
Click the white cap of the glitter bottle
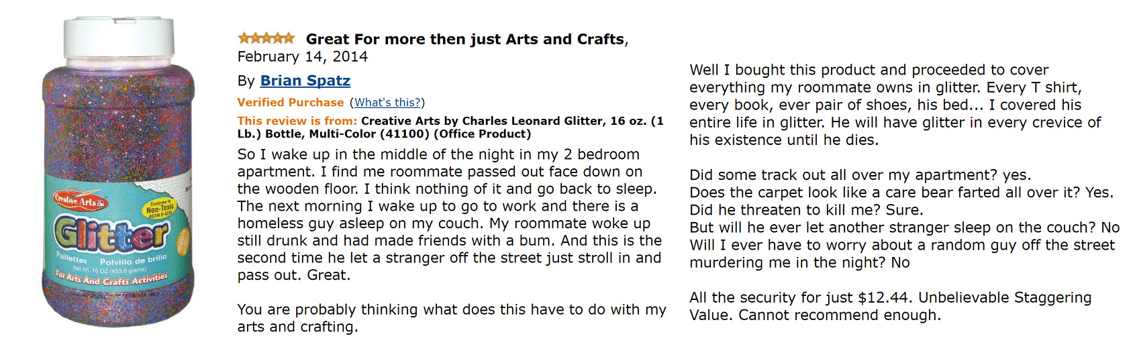(x=119, y=38)
